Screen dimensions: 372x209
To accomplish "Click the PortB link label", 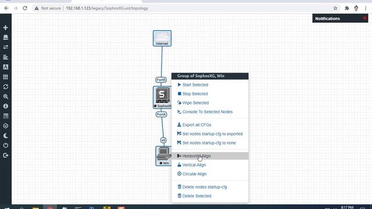I will point(161,80).
